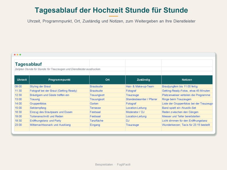The width and height of the screenshot is (227, 170).
Task: Select 'Liste der Gruppenfotos bei der Trauzeugin' note
Action: [x=187, y=104]
